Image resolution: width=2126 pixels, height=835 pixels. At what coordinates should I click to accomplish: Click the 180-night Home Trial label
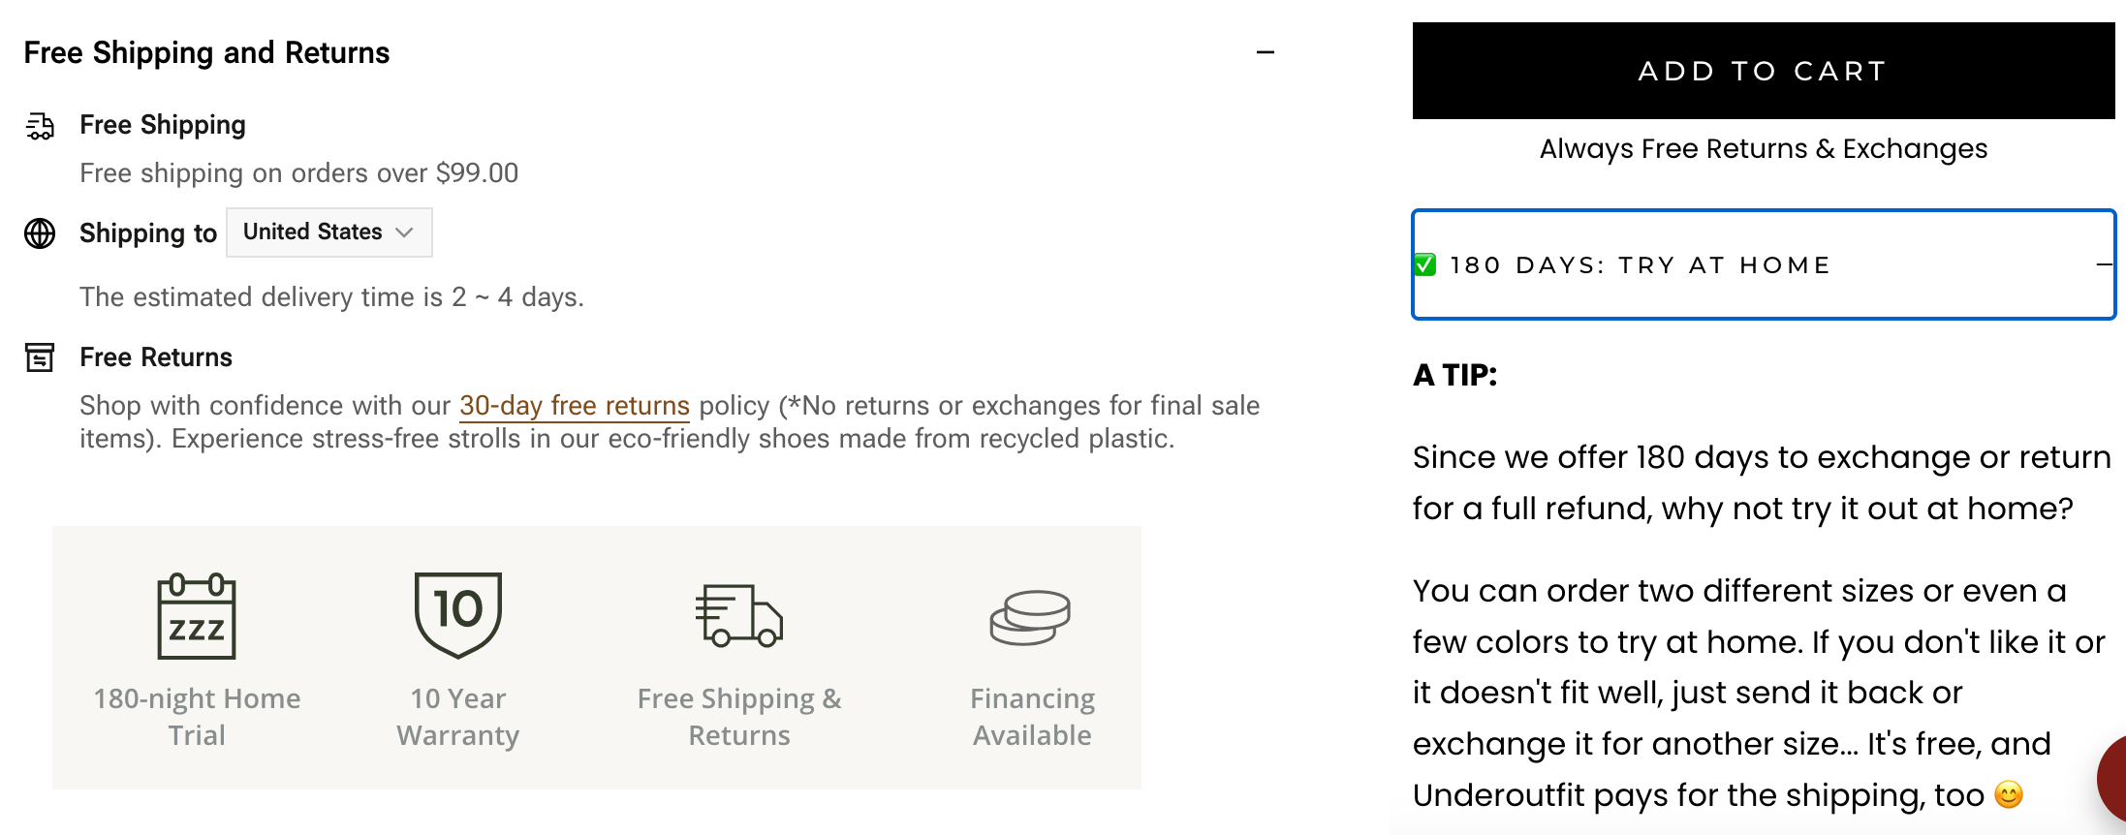[197, 717]
